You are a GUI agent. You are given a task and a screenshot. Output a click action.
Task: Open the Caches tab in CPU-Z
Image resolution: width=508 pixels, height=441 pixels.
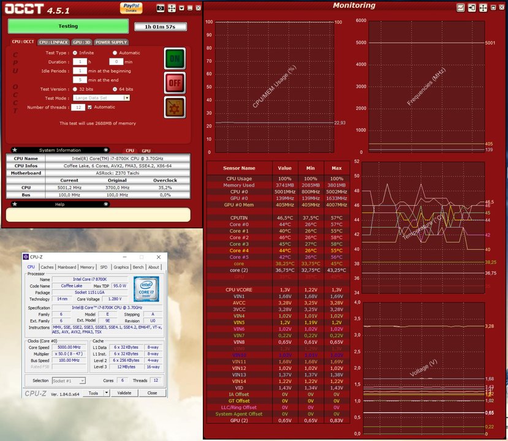[47, 267]
